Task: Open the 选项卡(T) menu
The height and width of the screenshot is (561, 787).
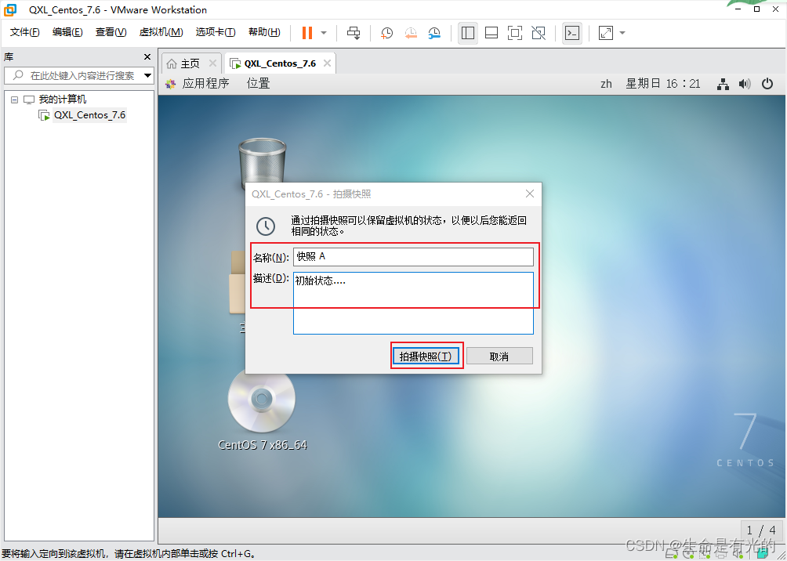Action: (216, 32)
